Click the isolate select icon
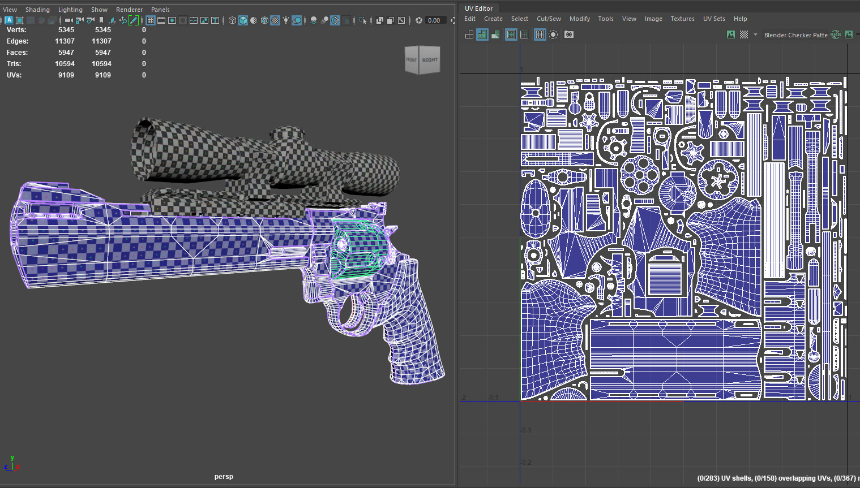Viewport: 860px width, 488px height. [363, 20]
